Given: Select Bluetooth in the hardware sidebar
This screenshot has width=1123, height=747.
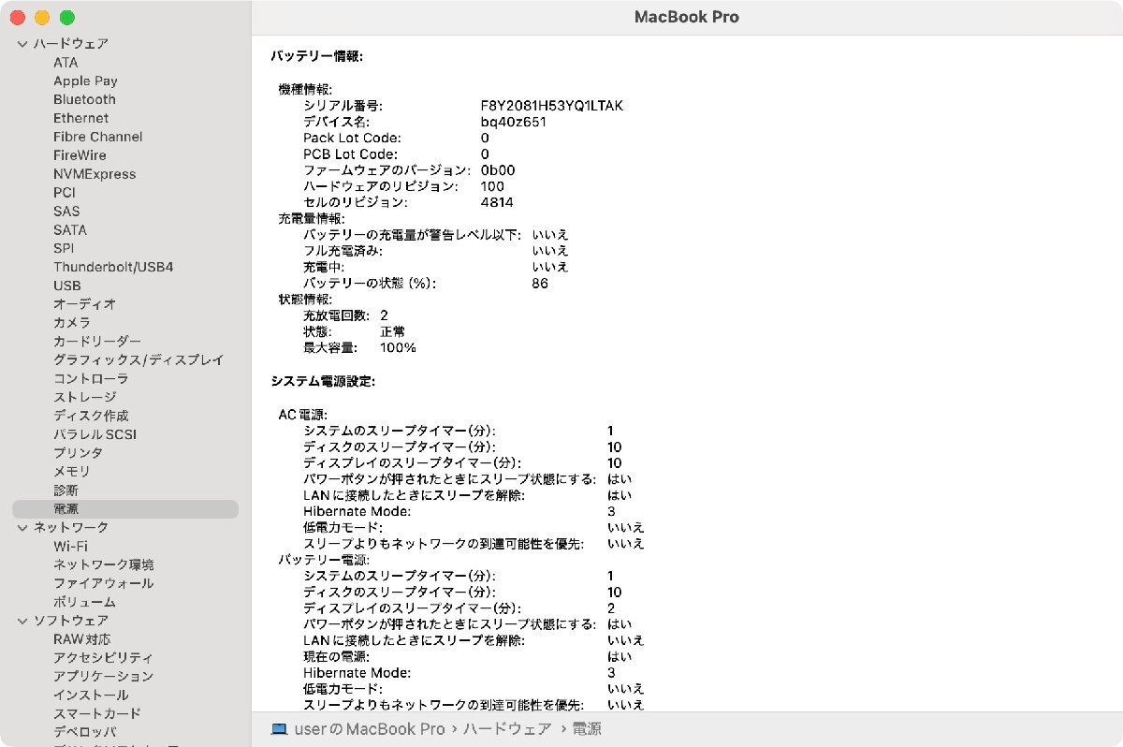Looking at the screenshot, I should tap(84, 99).
